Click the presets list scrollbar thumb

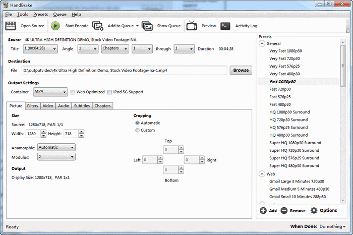click(343, 66)
